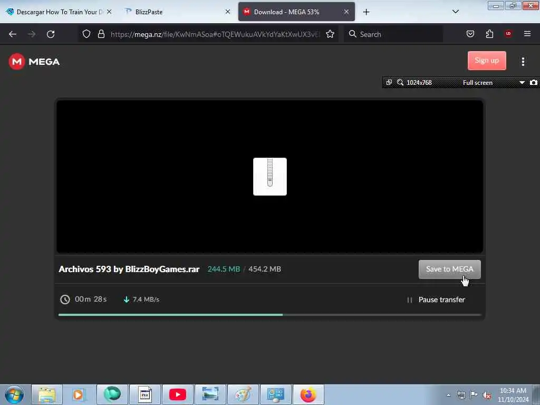Screen dimensions: 540x405
Task: Pause the transfer
Action: tap(436, 300)
